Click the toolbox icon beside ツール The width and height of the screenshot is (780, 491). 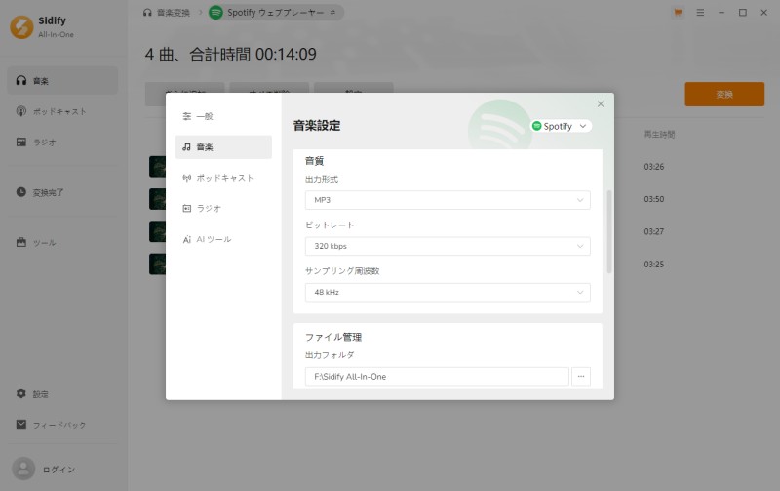coord(21,242)
